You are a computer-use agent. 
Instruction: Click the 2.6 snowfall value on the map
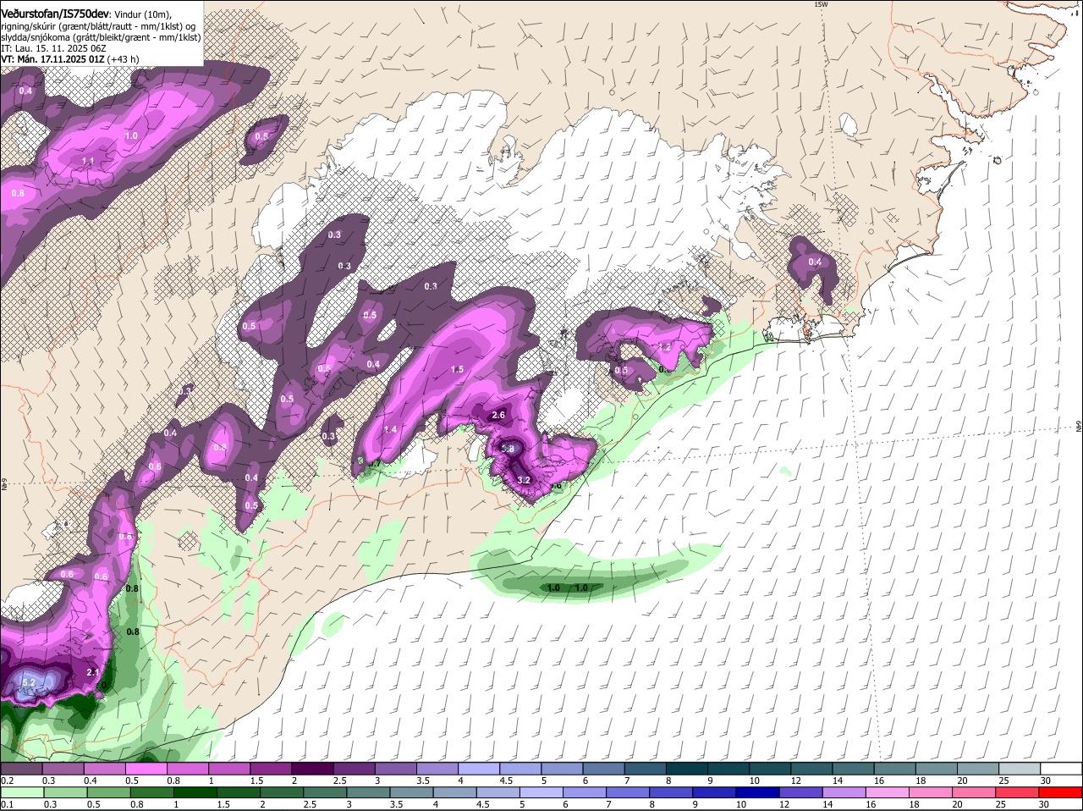point(498,415)
